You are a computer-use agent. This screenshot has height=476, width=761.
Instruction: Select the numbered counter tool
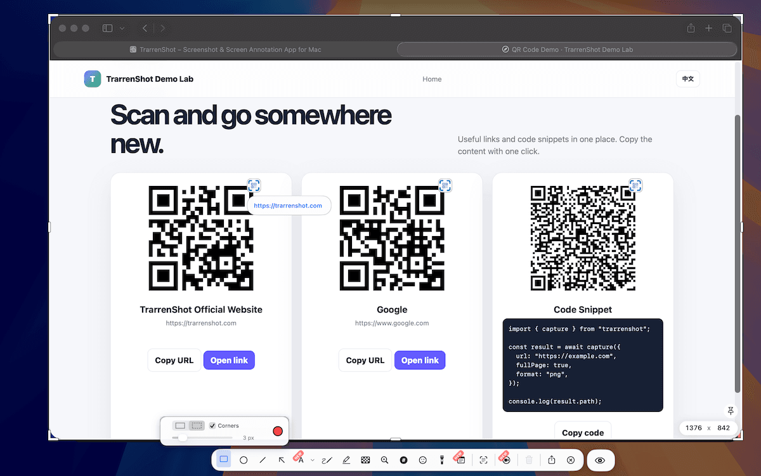click(x=403, y=459)
